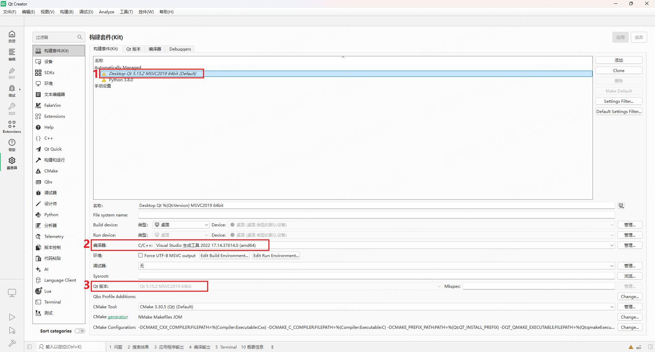The image size is (655, 352).
Task: Start debugging with the debug-run icon
Action: (12, 330)
